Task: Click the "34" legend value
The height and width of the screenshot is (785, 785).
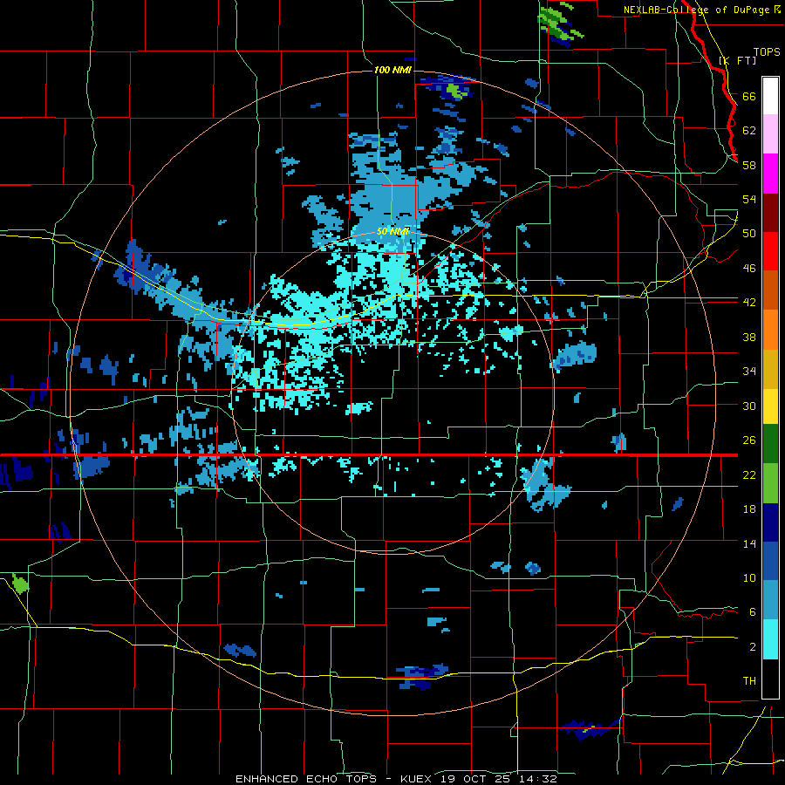Action: point(749,372)
